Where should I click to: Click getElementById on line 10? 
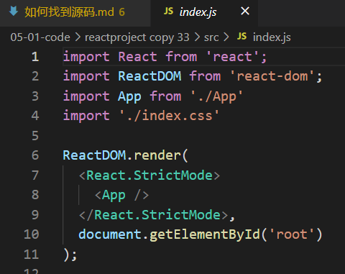pyautogui.click(x=205, y=234)
